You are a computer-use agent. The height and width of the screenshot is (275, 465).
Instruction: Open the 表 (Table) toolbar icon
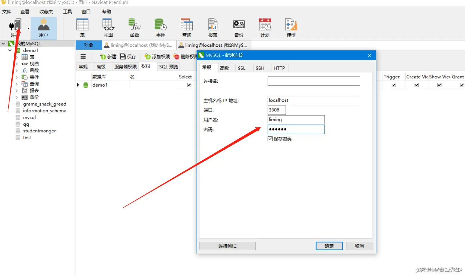[82, 28]
